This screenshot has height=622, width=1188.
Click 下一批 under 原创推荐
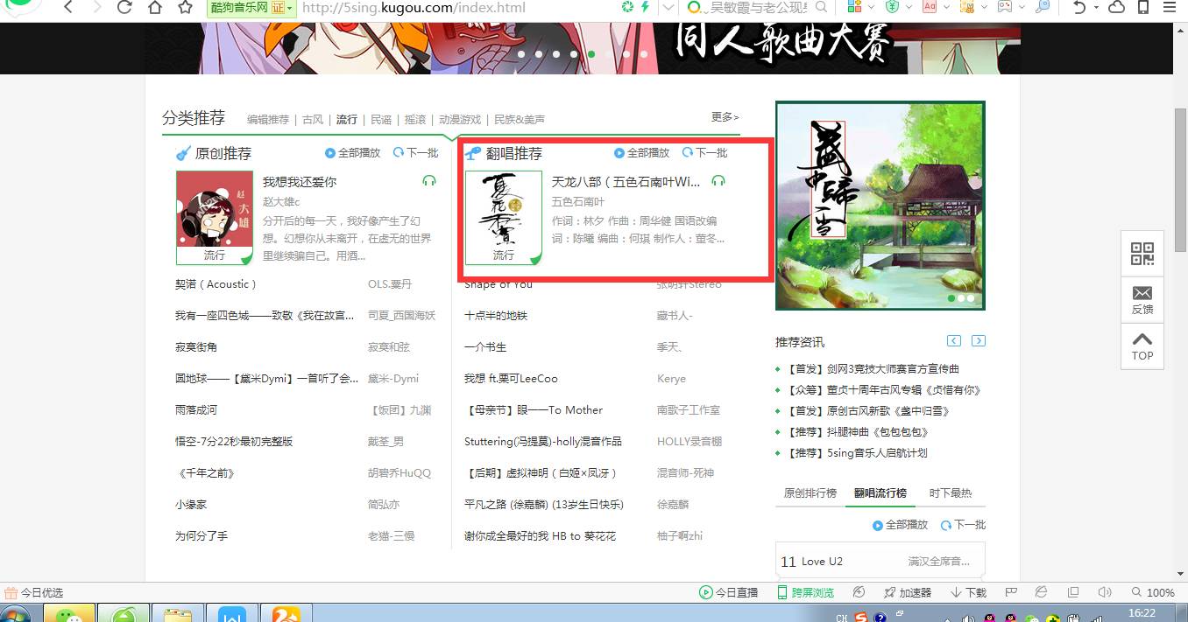415,152
